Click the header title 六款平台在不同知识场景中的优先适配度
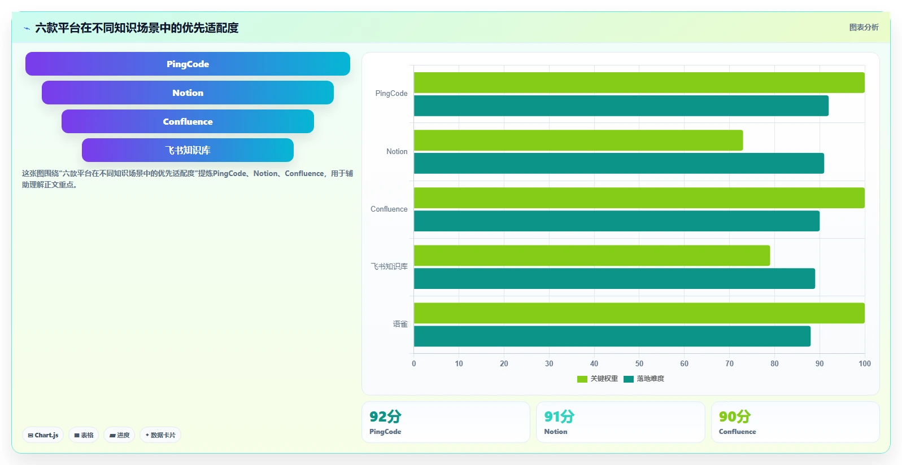Screen dimensions: 902x465 [137, 28]
